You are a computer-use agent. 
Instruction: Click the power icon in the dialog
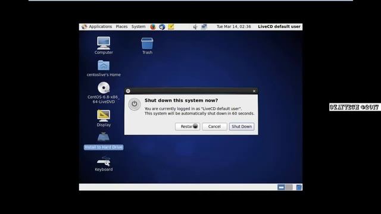[135, 104]
